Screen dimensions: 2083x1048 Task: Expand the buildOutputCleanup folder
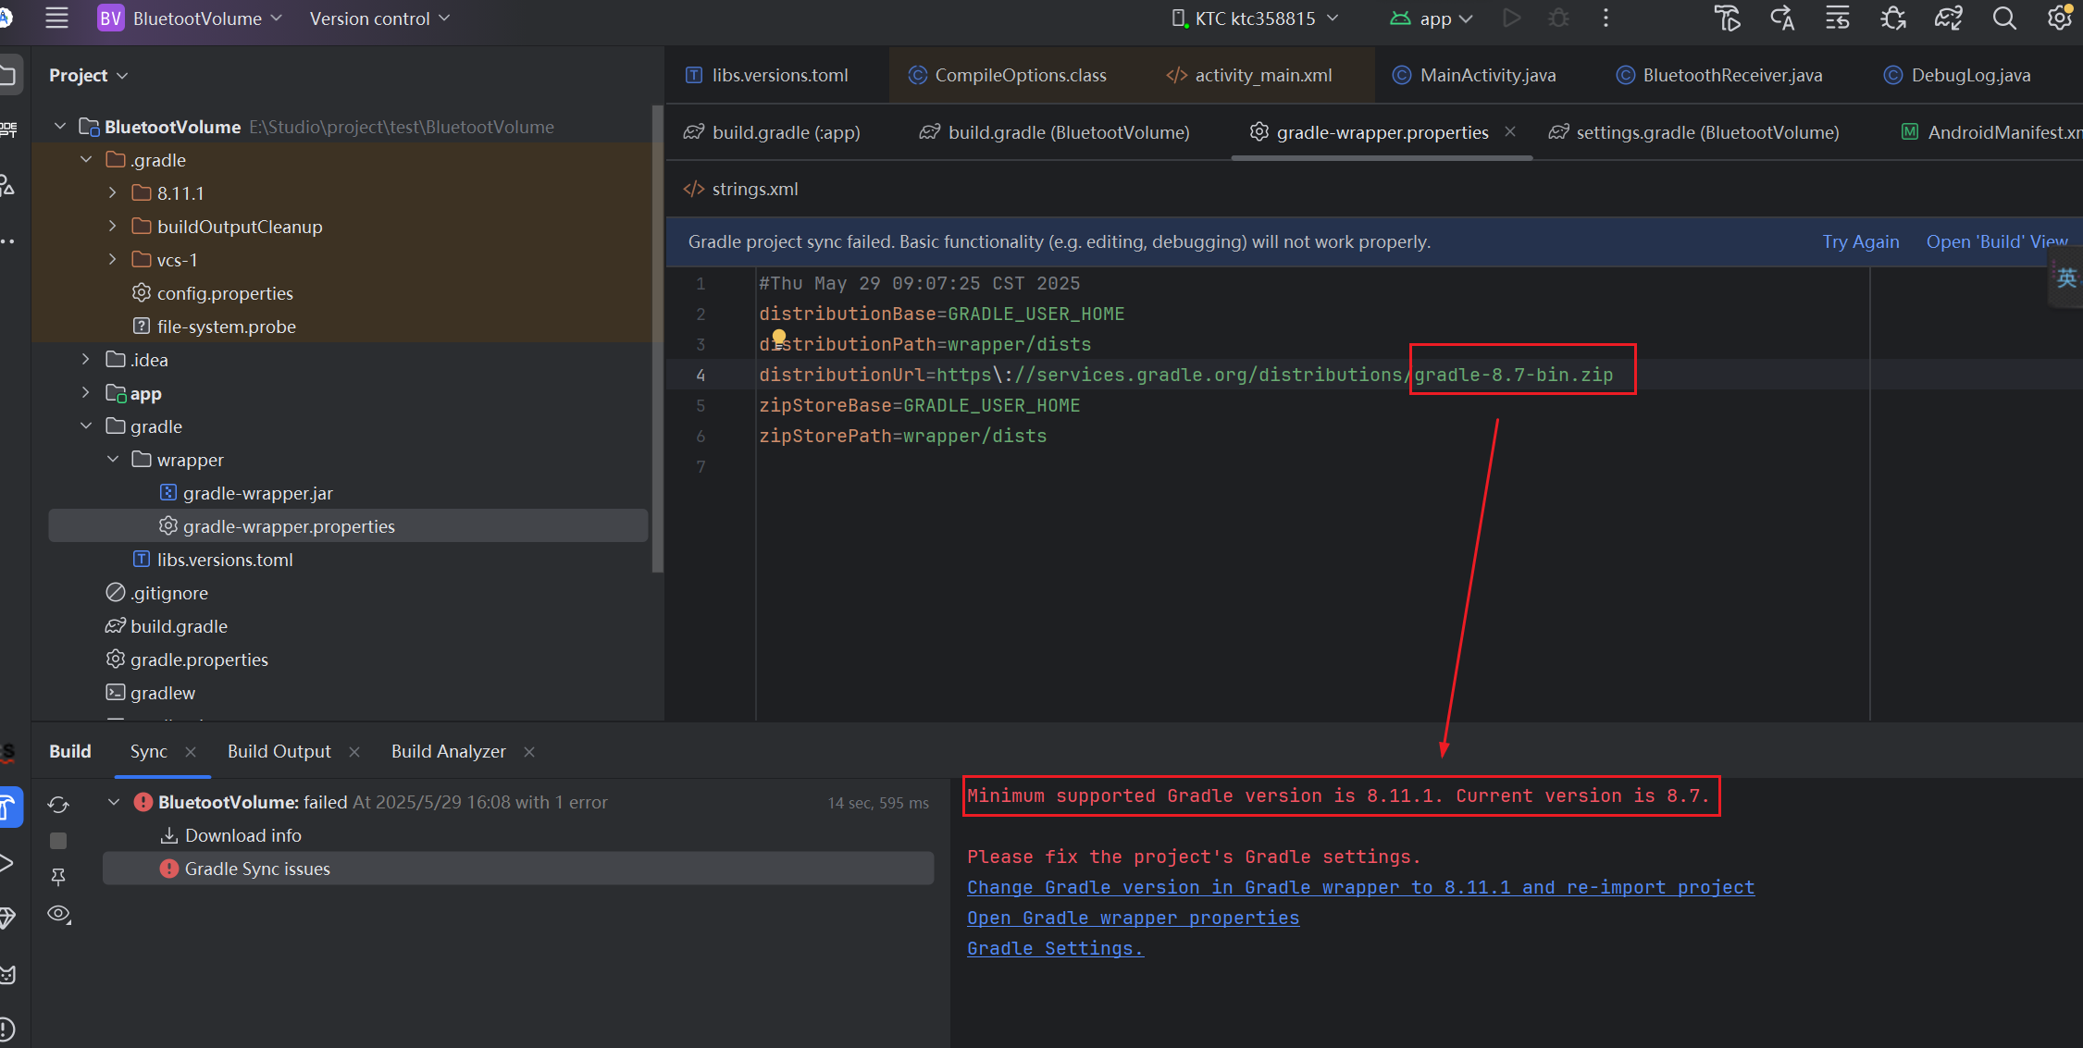pyautogui.click(x=112, y=227)
